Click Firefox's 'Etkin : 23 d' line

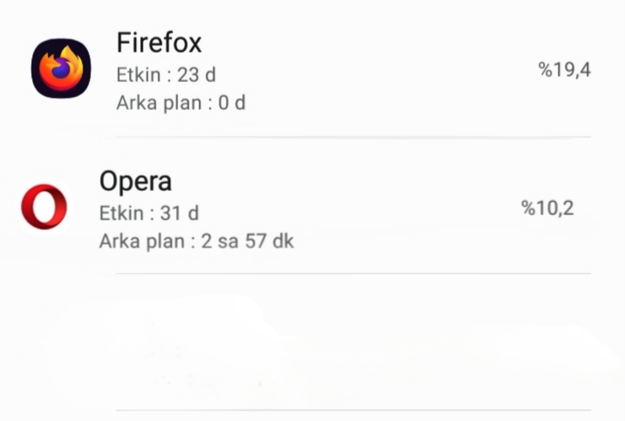(x=166, y=75)
